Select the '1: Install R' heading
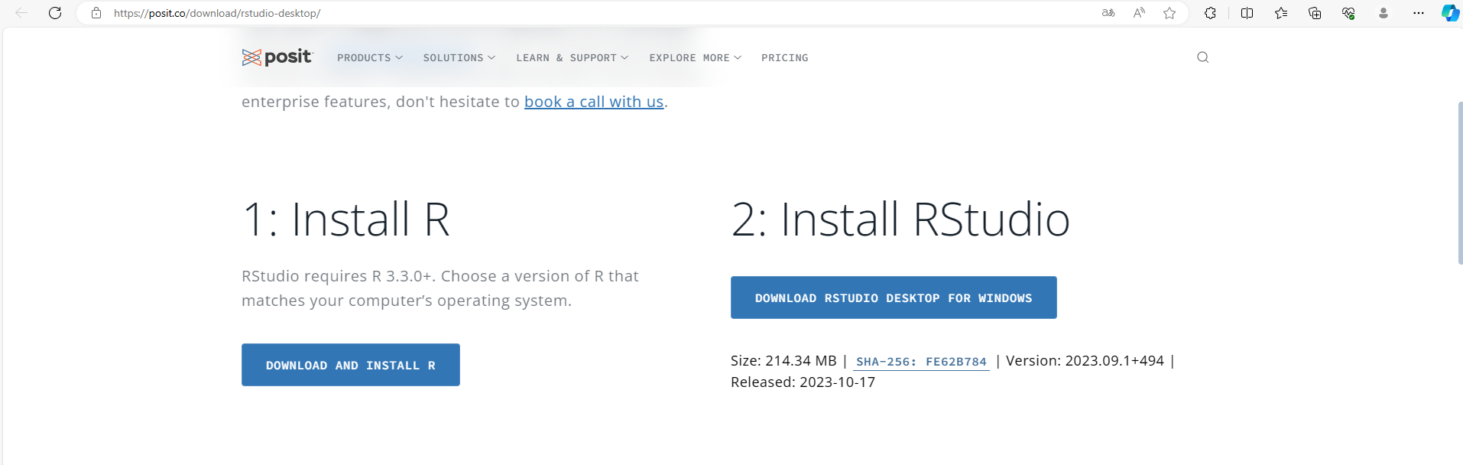The height and width of the screenshot is (465, 1463). 345,219
